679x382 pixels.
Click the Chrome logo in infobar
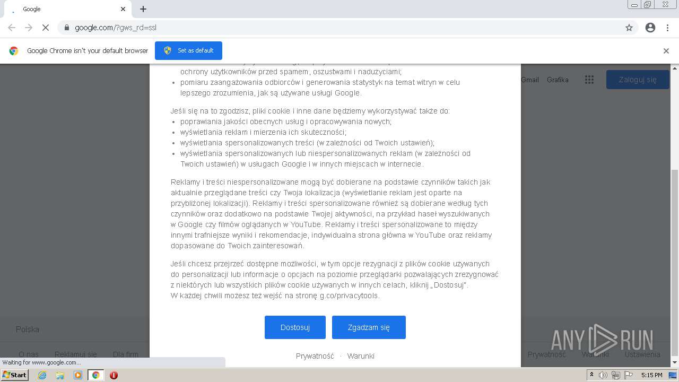[14, 51]
